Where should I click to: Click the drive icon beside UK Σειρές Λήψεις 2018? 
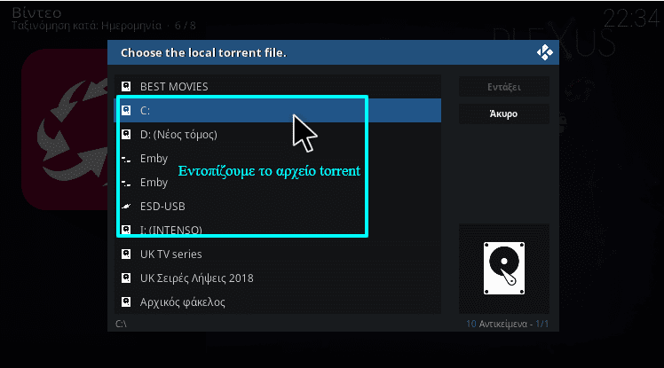[x=126, y=278]
